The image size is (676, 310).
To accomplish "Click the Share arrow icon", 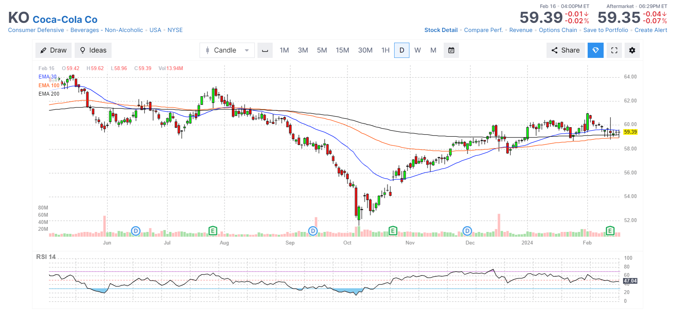I will pyautogui.click(x=555, y=50).
